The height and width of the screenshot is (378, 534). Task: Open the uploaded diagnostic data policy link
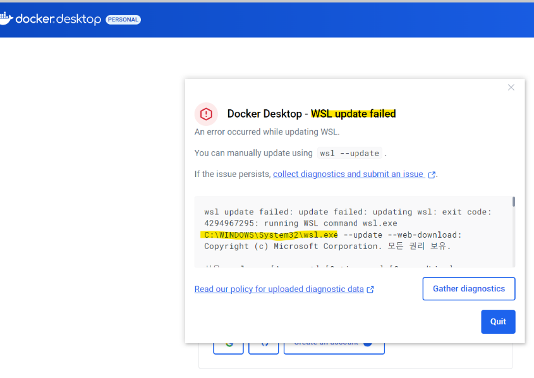point(279,289)
